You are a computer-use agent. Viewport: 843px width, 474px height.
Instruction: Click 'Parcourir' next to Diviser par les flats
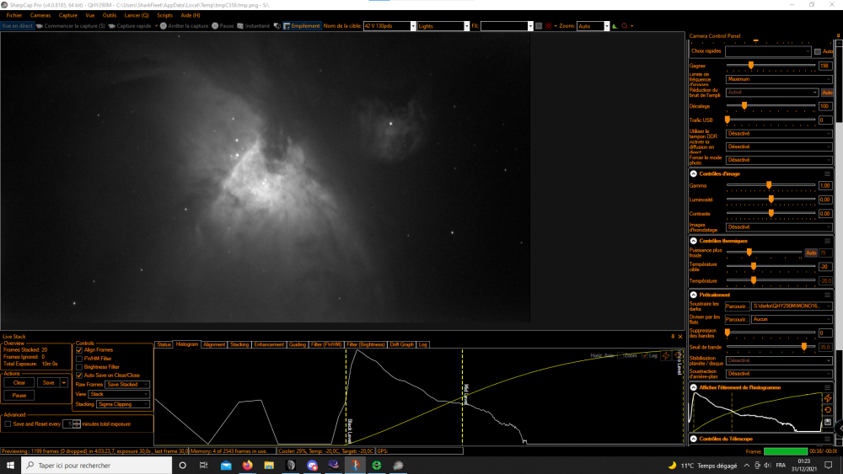click(737, 319)
